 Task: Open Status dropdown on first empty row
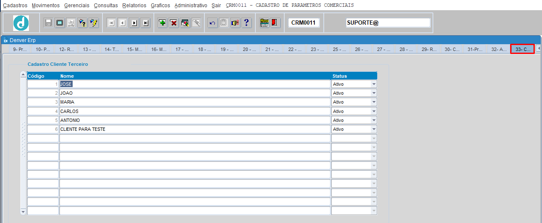374,138
